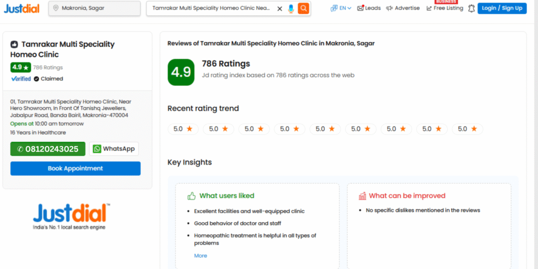Click the Justdial logo in header

pyautogui.click(x=22, y=8)
